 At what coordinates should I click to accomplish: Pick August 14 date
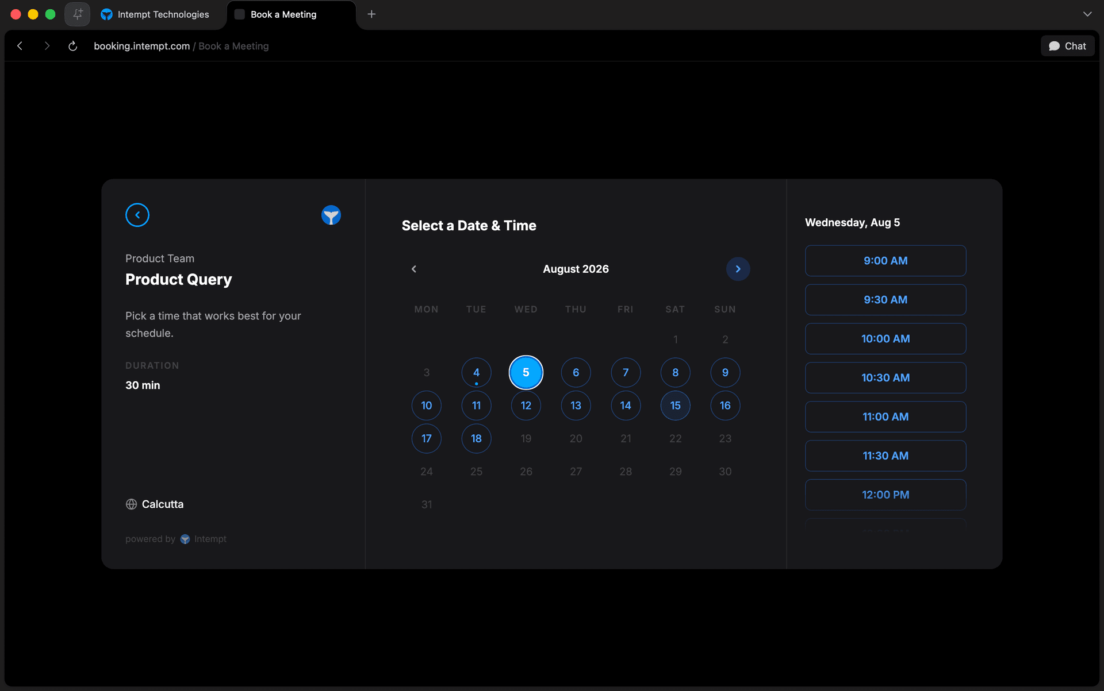626,406
